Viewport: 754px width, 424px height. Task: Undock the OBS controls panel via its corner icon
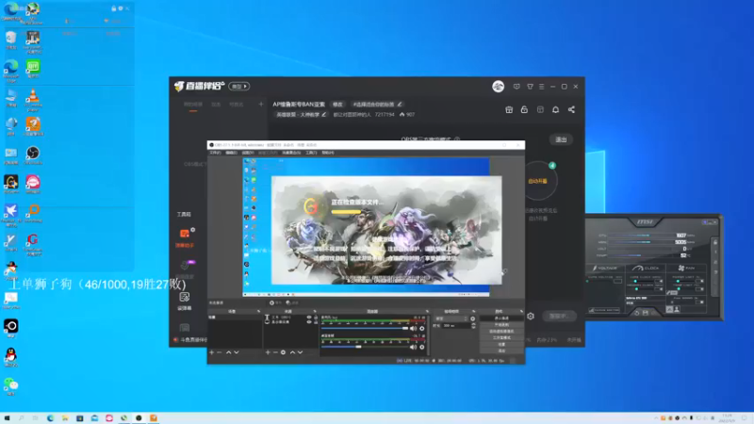point(521,312)
